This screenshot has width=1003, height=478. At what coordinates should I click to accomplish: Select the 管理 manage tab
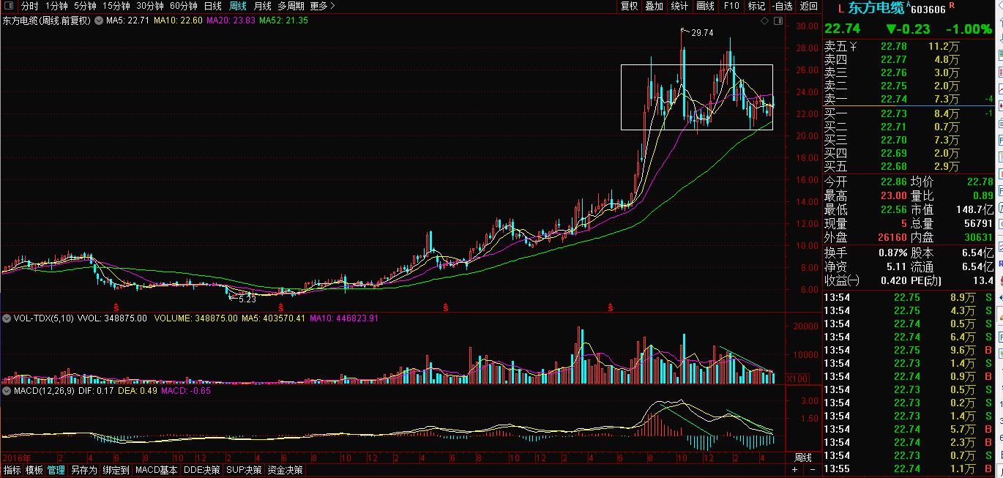[x=56, y=470]
